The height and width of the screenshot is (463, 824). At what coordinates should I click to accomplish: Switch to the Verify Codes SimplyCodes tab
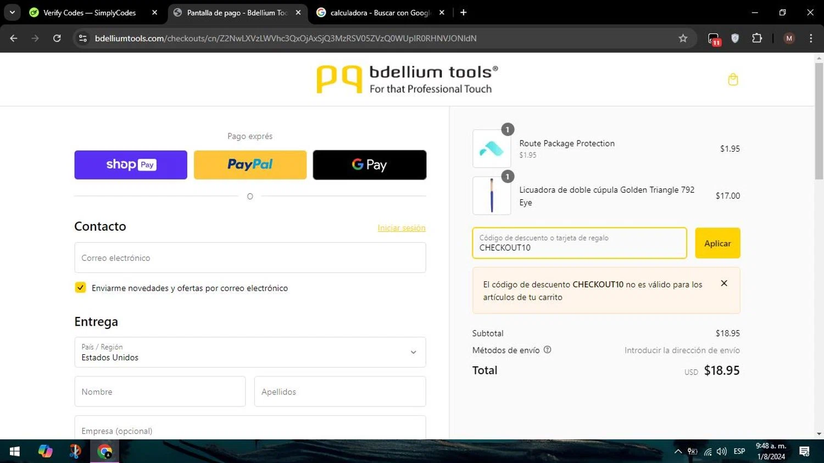pos(89,12)
